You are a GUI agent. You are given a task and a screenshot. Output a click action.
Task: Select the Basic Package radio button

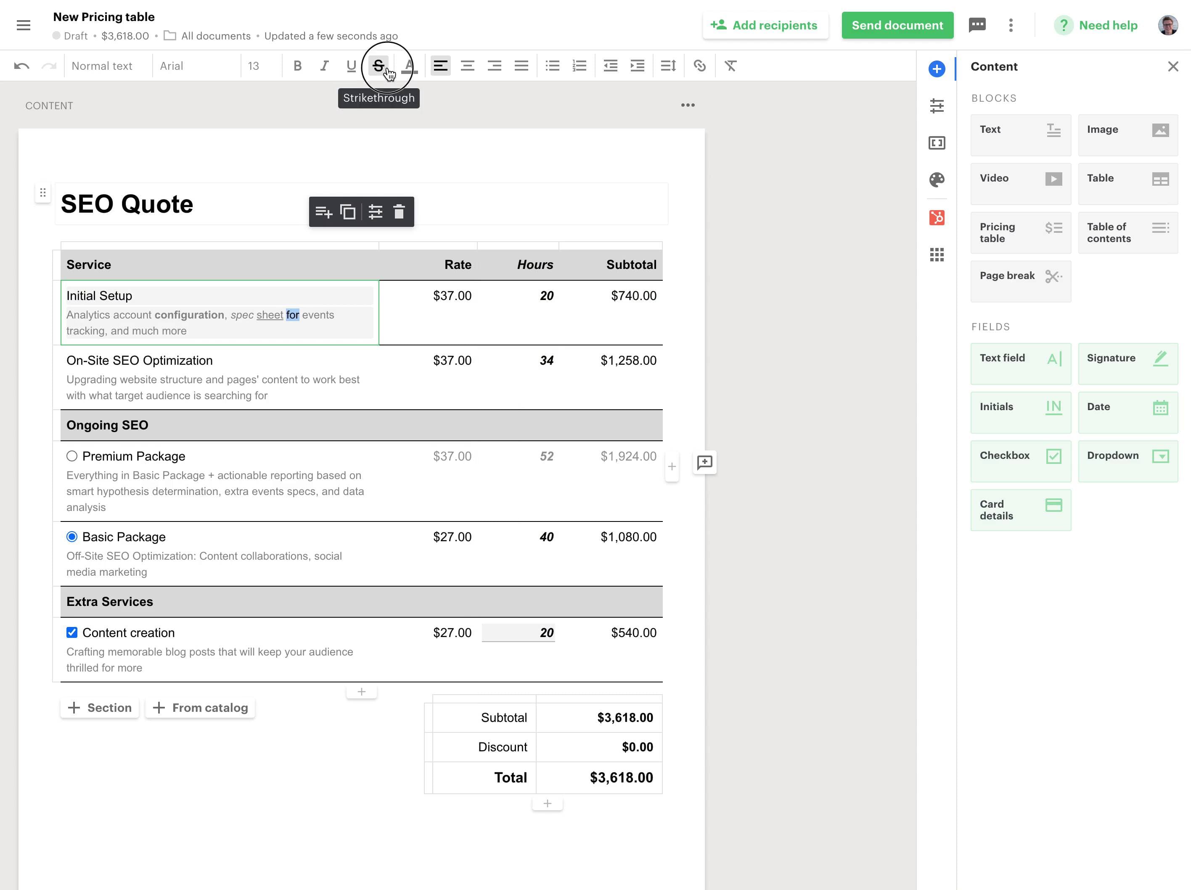[x=71, y=537]
